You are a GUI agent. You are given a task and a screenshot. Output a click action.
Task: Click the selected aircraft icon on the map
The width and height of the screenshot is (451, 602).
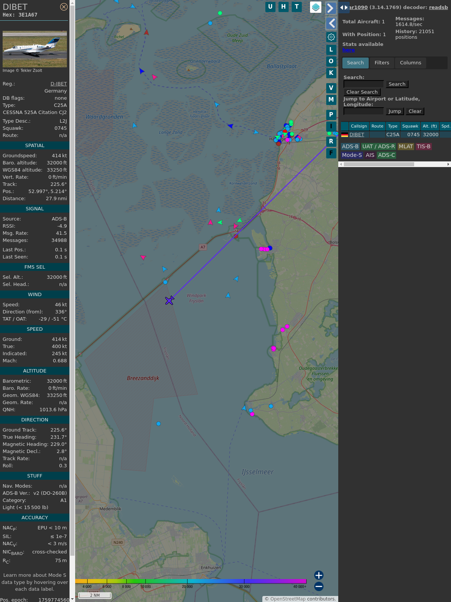click(170, 300)
